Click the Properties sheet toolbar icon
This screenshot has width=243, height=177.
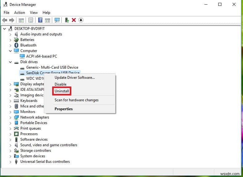tap(31, 20)
